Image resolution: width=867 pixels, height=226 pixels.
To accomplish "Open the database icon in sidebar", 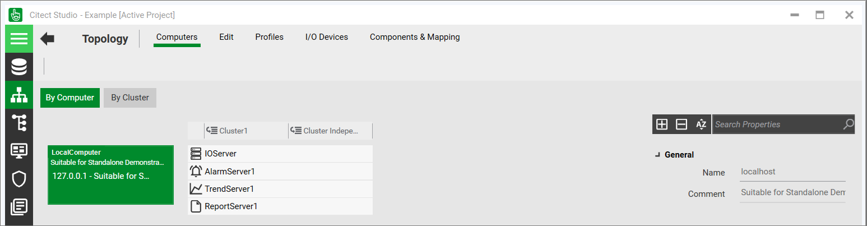I will (x=19, y=67).
